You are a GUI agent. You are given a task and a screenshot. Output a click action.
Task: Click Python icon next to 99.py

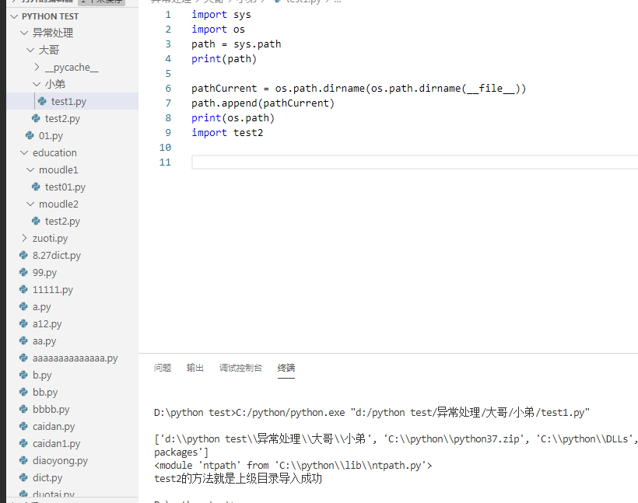23,272
